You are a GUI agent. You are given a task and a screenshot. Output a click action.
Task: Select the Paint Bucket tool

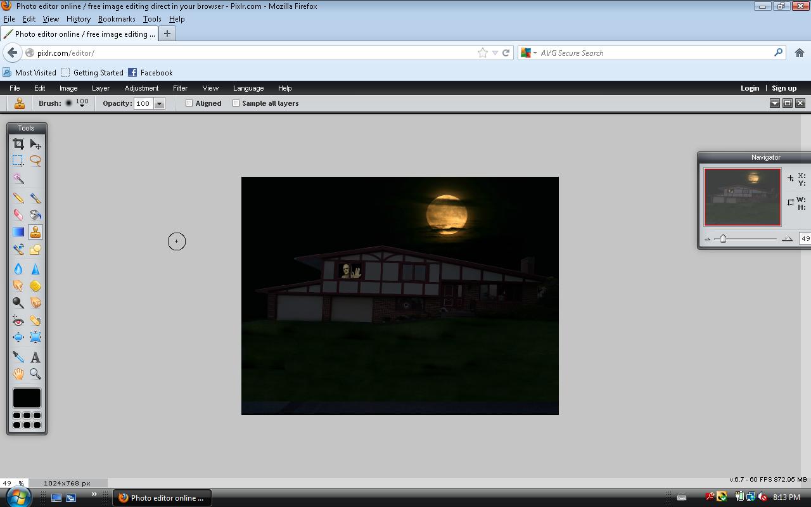tap(35, 215)
